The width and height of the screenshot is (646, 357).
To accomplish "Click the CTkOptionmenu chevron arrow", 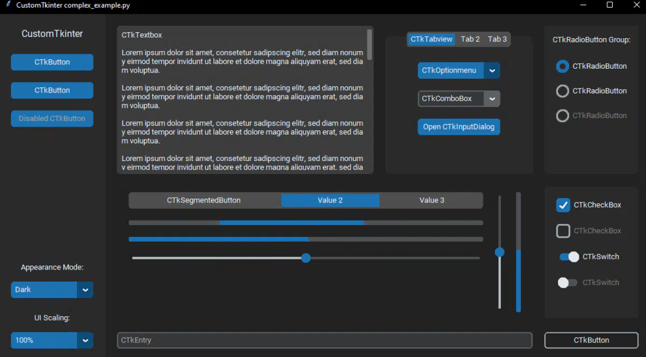I will (492, 71).
